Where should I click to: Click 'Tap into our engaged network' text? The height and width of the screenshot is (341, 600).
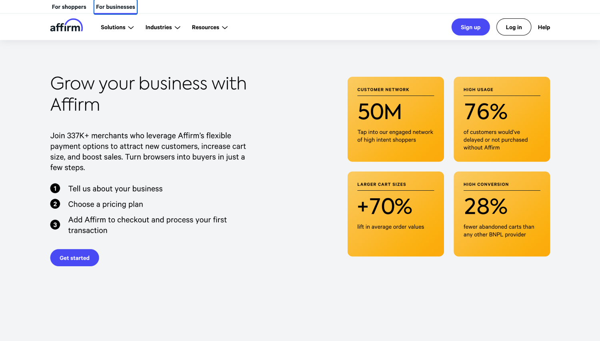tap(395, 136)
